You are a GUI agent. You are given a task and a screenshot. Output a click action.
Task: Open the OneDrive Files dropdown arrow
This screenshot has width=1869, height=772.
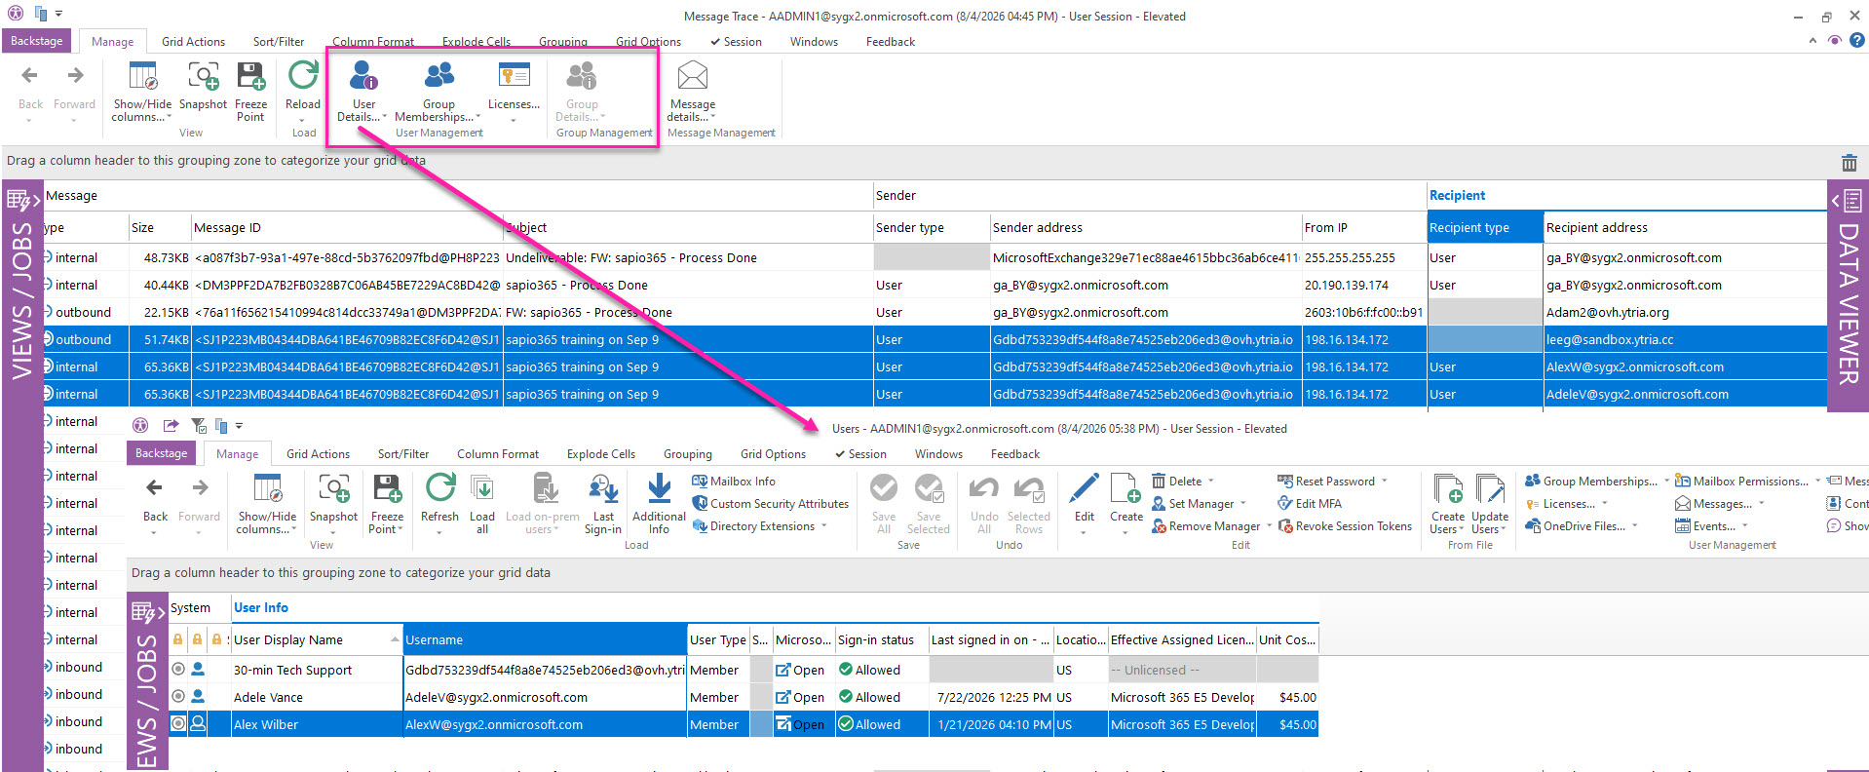point(1635,526)
